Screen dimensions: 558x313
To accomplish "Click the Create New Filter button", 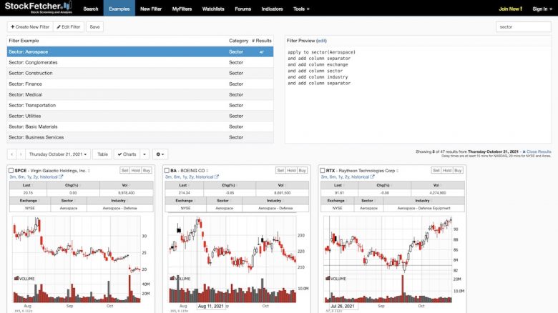I will pyautogui.click(x=30, y=26).
